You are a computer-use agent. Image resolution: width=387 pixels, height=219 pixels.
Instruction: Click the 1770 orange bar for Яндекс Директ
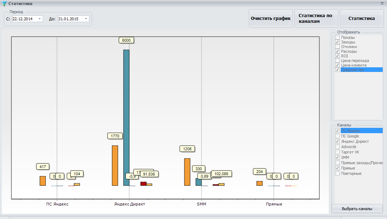tap(115, 166)
